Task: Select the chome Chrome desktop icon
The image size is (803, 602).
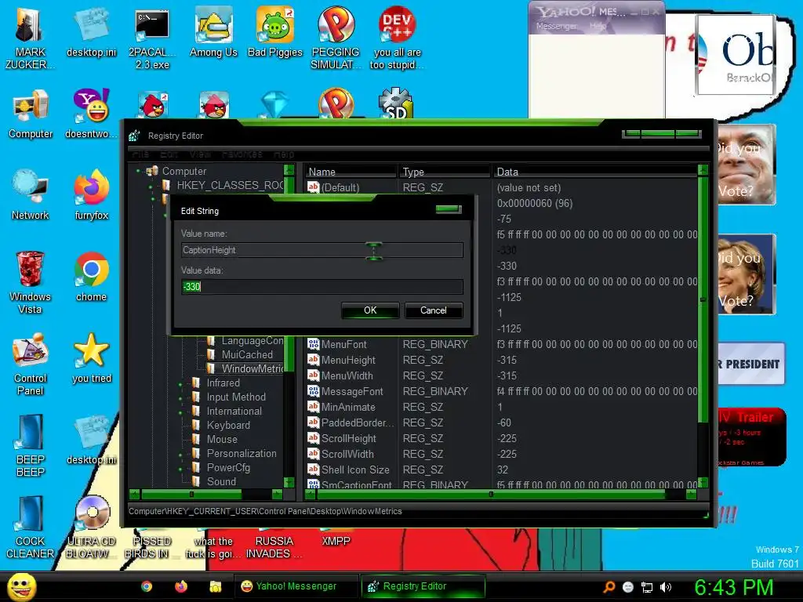Action: pos(91,277)
